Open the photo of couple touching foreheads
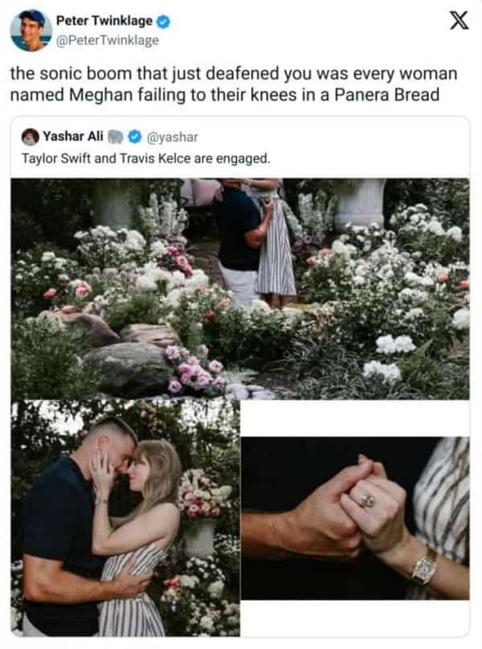This screenshot has width=482, height=649. 126,519
